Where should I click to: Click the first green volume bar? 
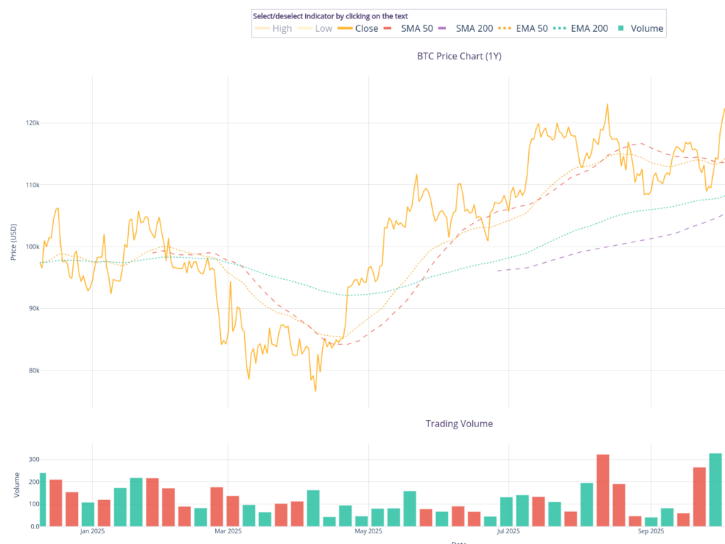42,500
